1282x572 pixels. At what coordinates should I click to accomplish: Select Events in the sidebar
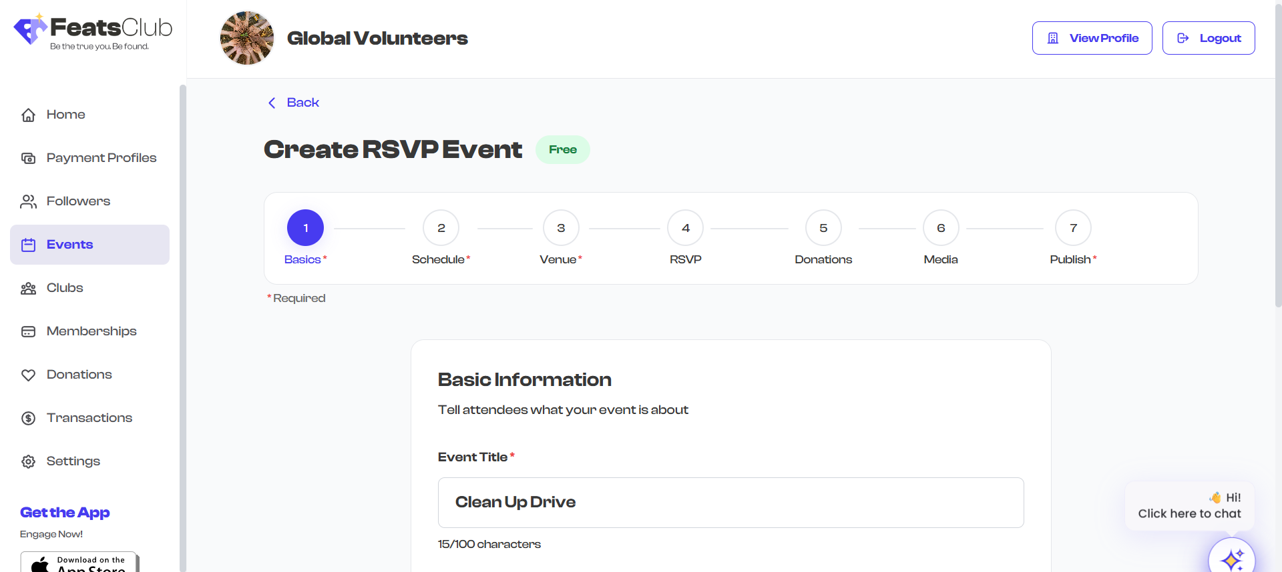point(89,245)
